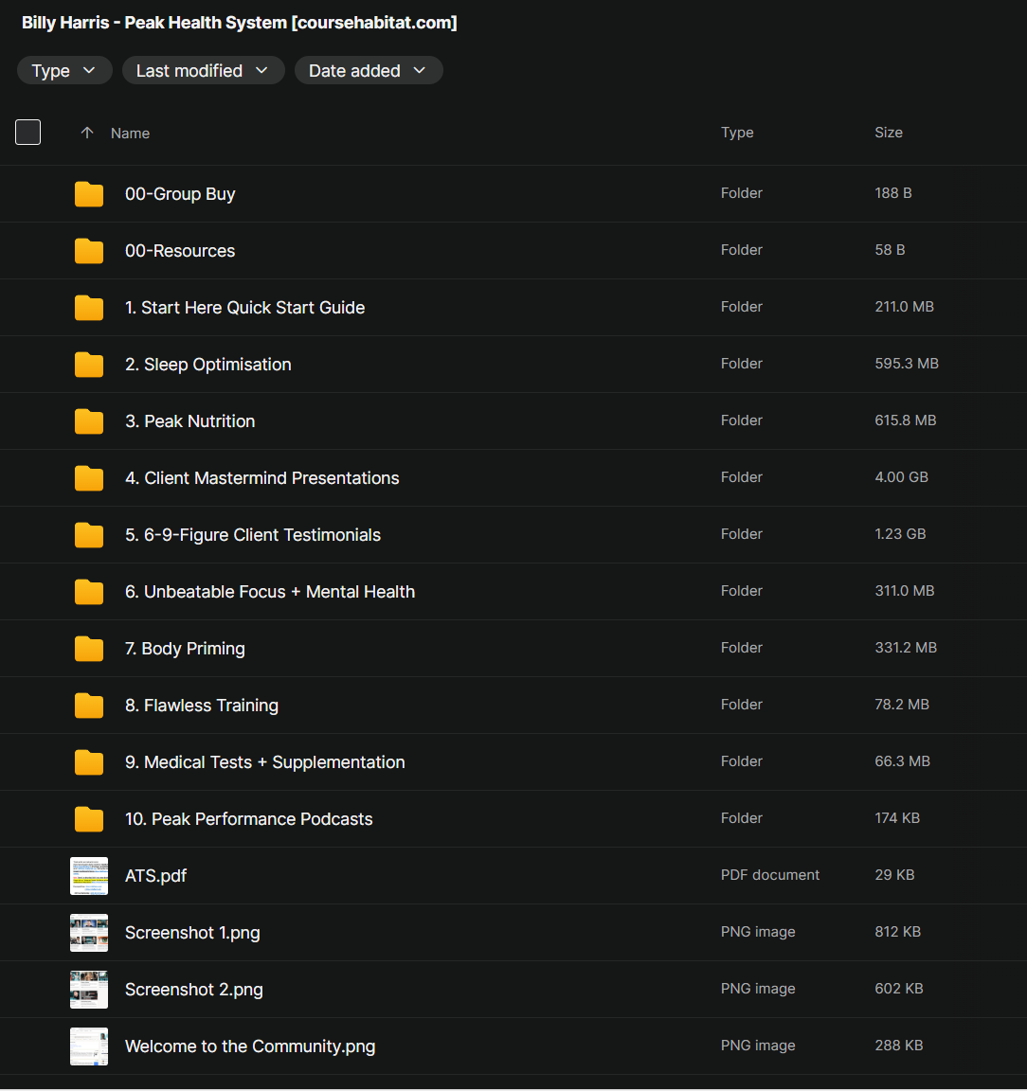Select the Welcome to the Community.png file name

tap(250, 1046)
